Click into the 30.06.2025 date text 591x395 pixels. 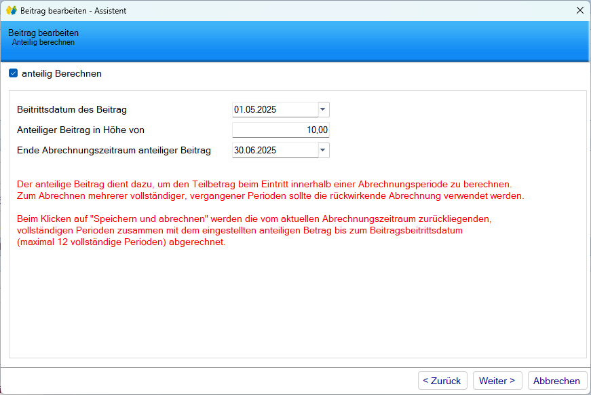(x=255, y=150)
